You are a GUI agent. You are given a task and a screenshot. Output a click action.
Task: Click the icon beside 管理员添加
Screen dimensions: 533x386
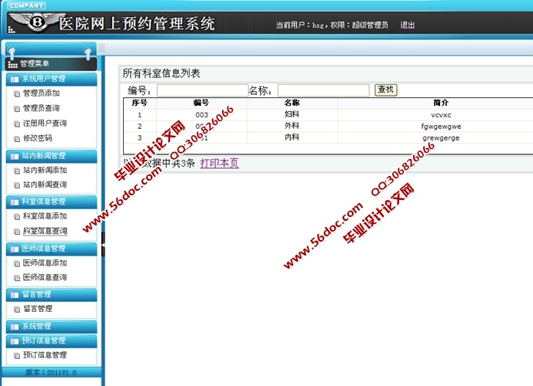[x=16, y=93]
